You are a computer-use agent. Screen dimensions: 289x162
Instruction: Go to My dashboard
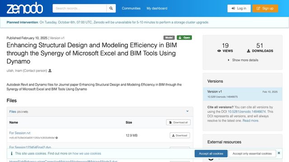(x=157, y=8)
